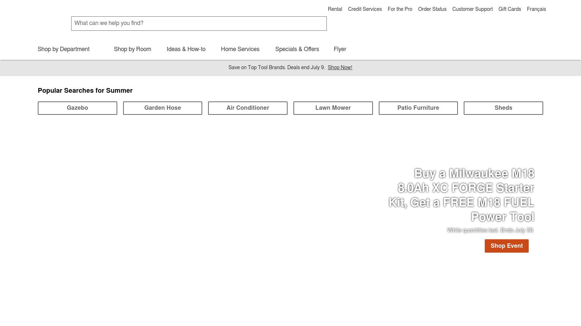The width and height of the screenshot is (581, 326).
Task: Open the Shop by Department menu
Action: coord(64,49)
